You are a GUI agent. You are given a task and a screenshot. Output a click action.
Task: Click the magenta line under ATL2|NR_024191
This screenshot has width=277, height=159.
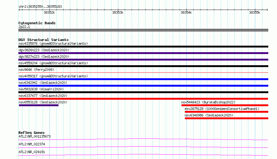pyautogui.click(x=143, y=155)
